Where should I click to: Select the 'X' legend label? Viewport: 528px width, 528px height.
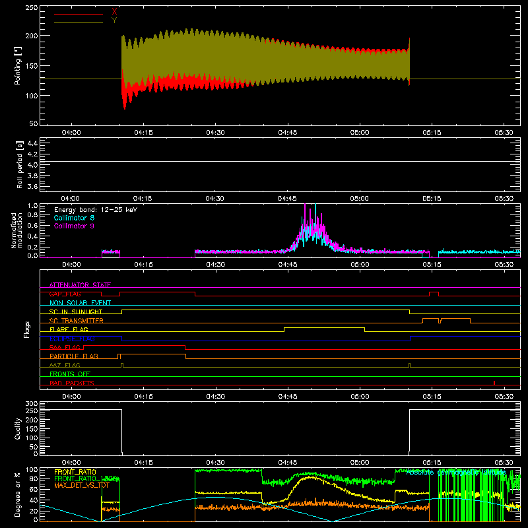pos(114,12)
